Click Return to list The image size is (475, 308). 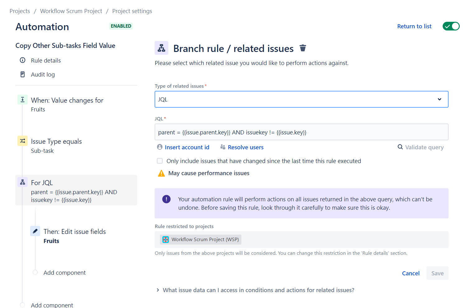point(414,26)
